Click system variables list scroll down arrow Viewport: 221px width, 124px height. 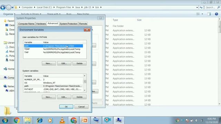pos(85,90)
